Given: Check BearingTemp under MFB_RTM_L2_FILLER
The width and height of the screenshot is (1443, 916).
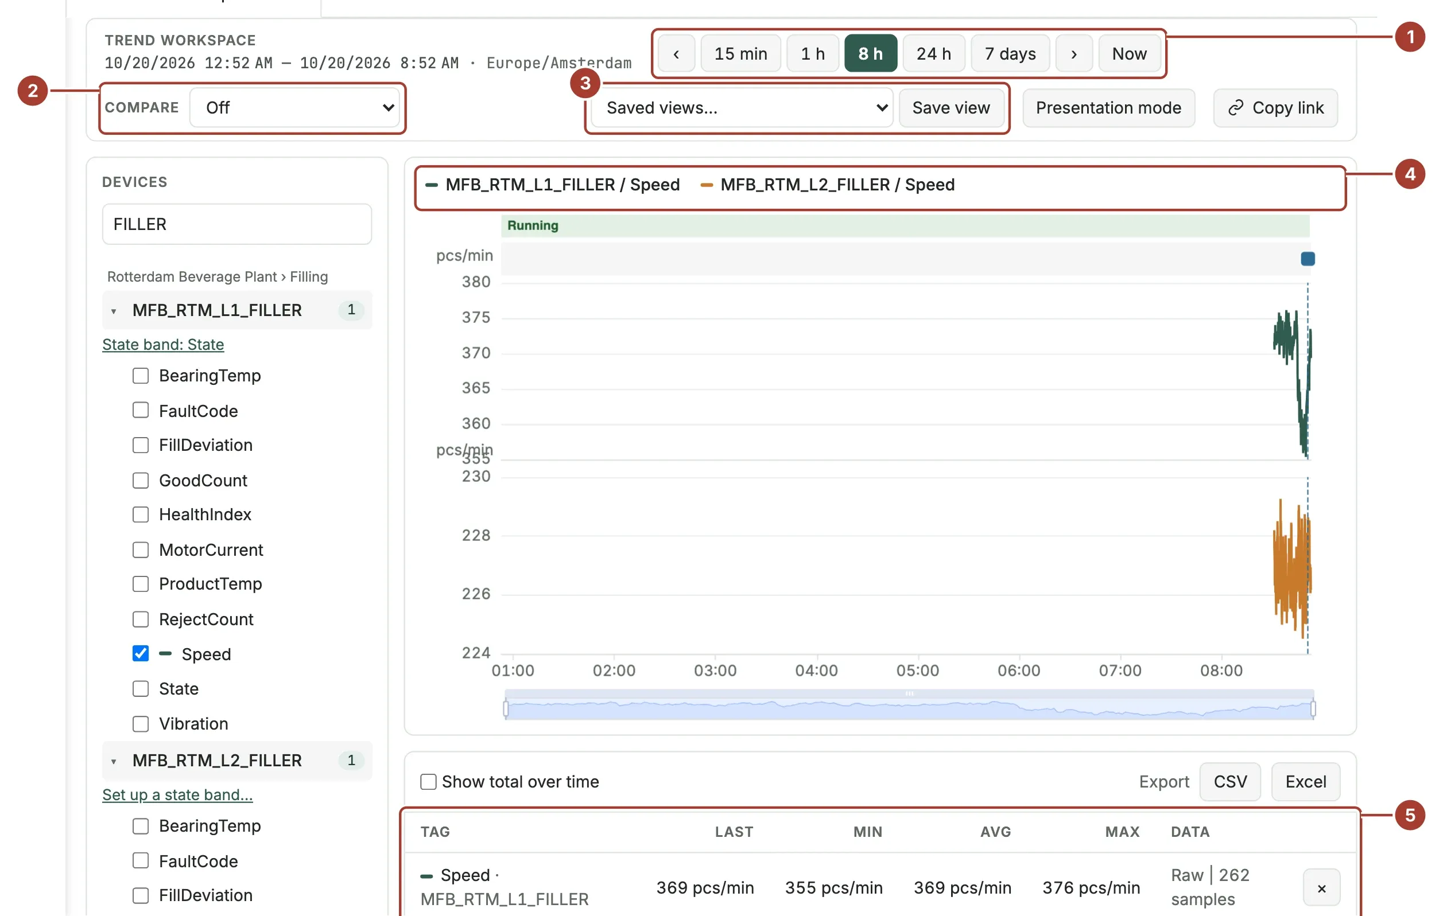Looking at the screenshot, I should pyautogui.click(x=140, y=825).
